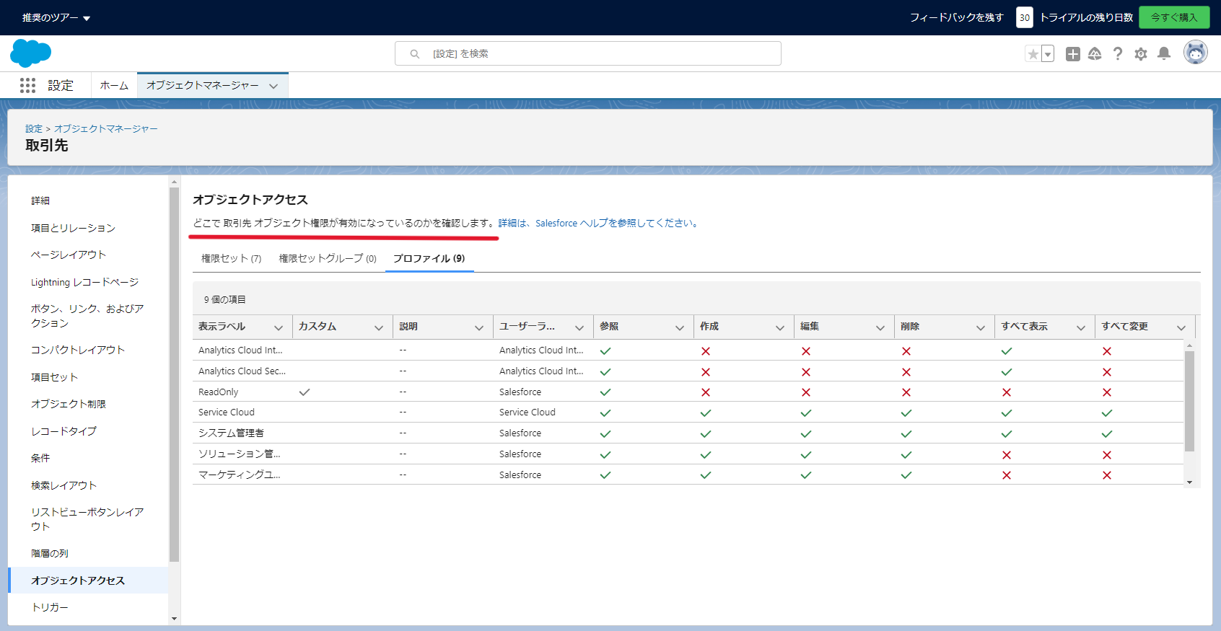1221x631 pixels.
Task: Open トリガー in sidebar
Action: 50,607
